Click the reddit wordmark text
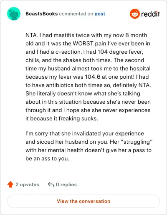This screenshot has height=215, width=167. [150, 14]
